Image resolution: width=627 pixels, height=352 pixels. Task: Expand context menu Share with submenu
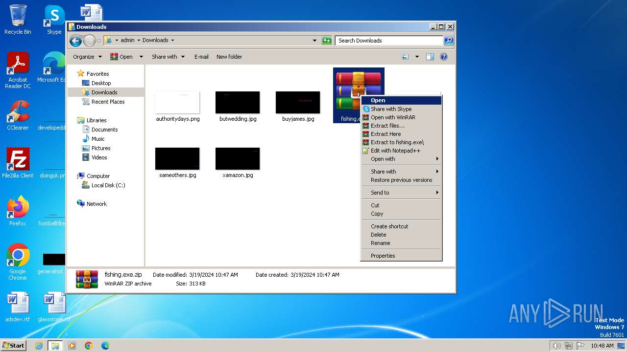[401, 172]
